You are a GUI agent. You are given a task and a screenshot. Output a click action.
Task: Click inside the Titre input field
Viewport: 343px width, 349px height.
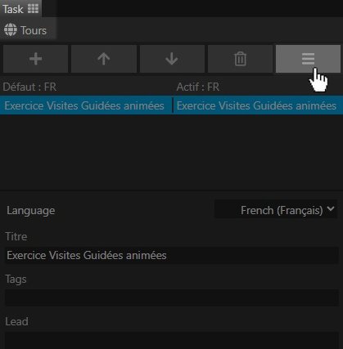172,255
